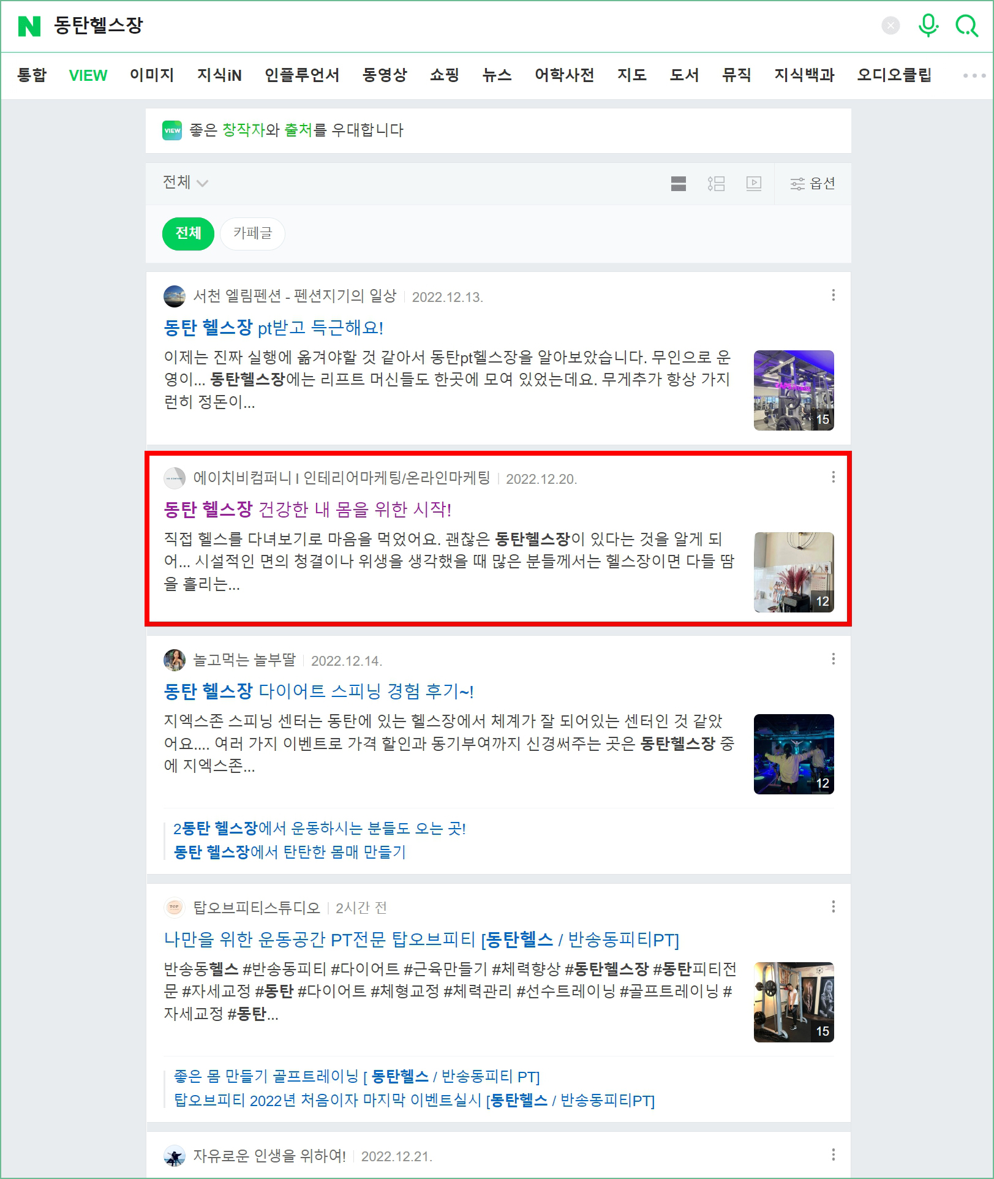Open thumbnail of 건강한 내 몸을 위한 시작 post
This screenshot has height=1179, width=994.
pos(794,572)
